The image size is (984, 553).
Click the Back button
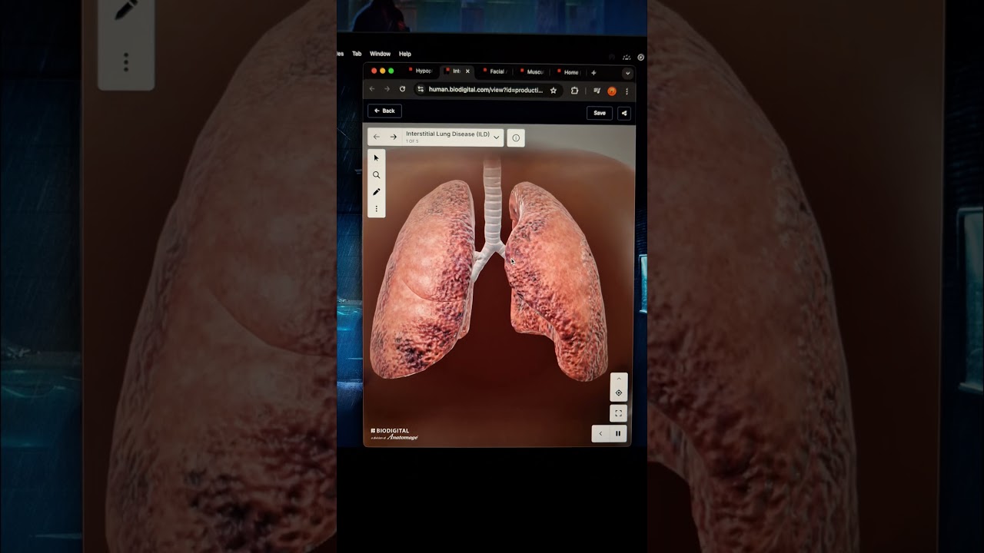(x=384, y=111)
